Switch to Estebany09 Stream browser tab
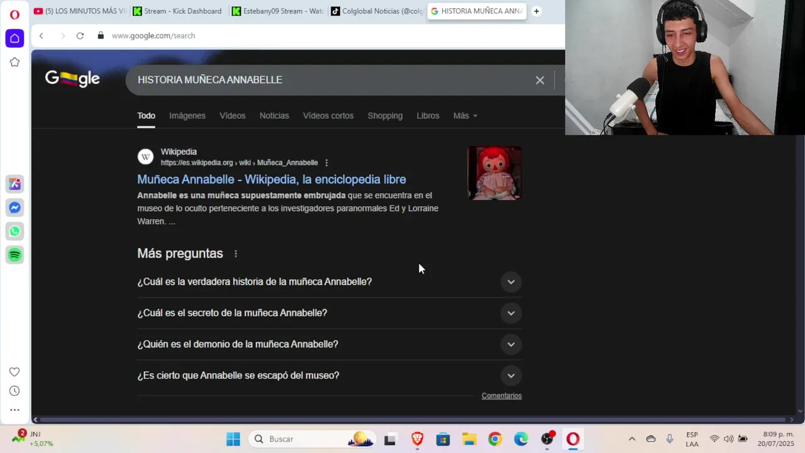The width and height of the screenshot is (805, 453). coord(277,11)
